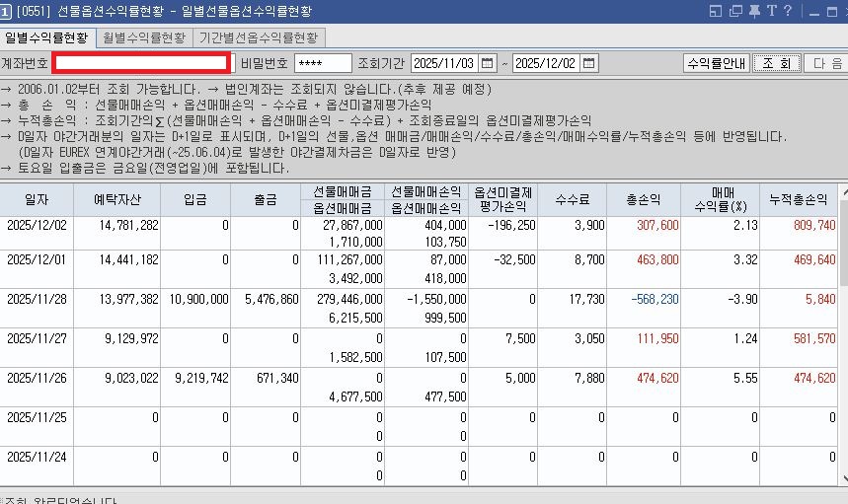Focus the 비밀번호 password field
Viewport: 848px width, 504px height.
click(323, 63)
